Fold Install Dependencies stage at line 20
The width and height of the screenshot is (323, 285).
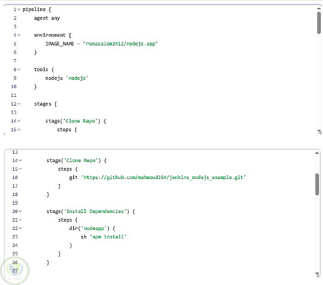[20, 211]
